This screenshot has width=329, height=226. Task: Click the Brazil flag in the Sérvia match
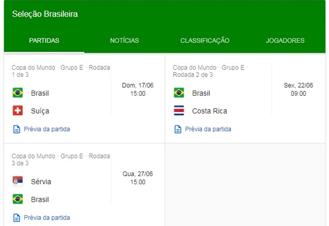pos(18,199)
